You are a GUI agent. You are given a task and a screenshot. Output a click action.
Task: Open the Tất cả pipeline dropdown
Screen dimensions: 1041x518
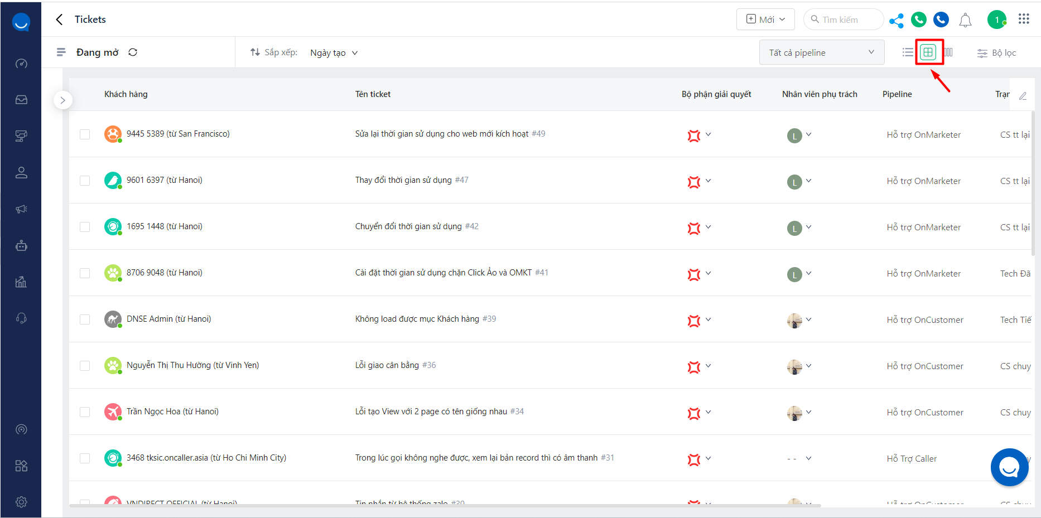(821, 52)
